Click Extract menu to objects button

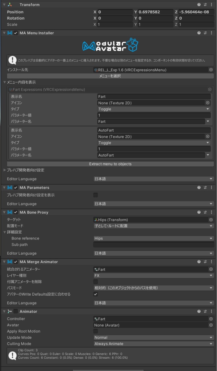click(x=110, y=164)
